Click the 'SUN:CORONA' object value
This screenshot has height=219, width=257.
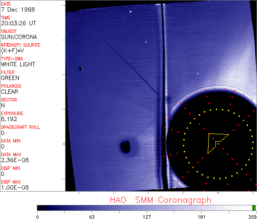pyautogui.click(x=19, y=37)
